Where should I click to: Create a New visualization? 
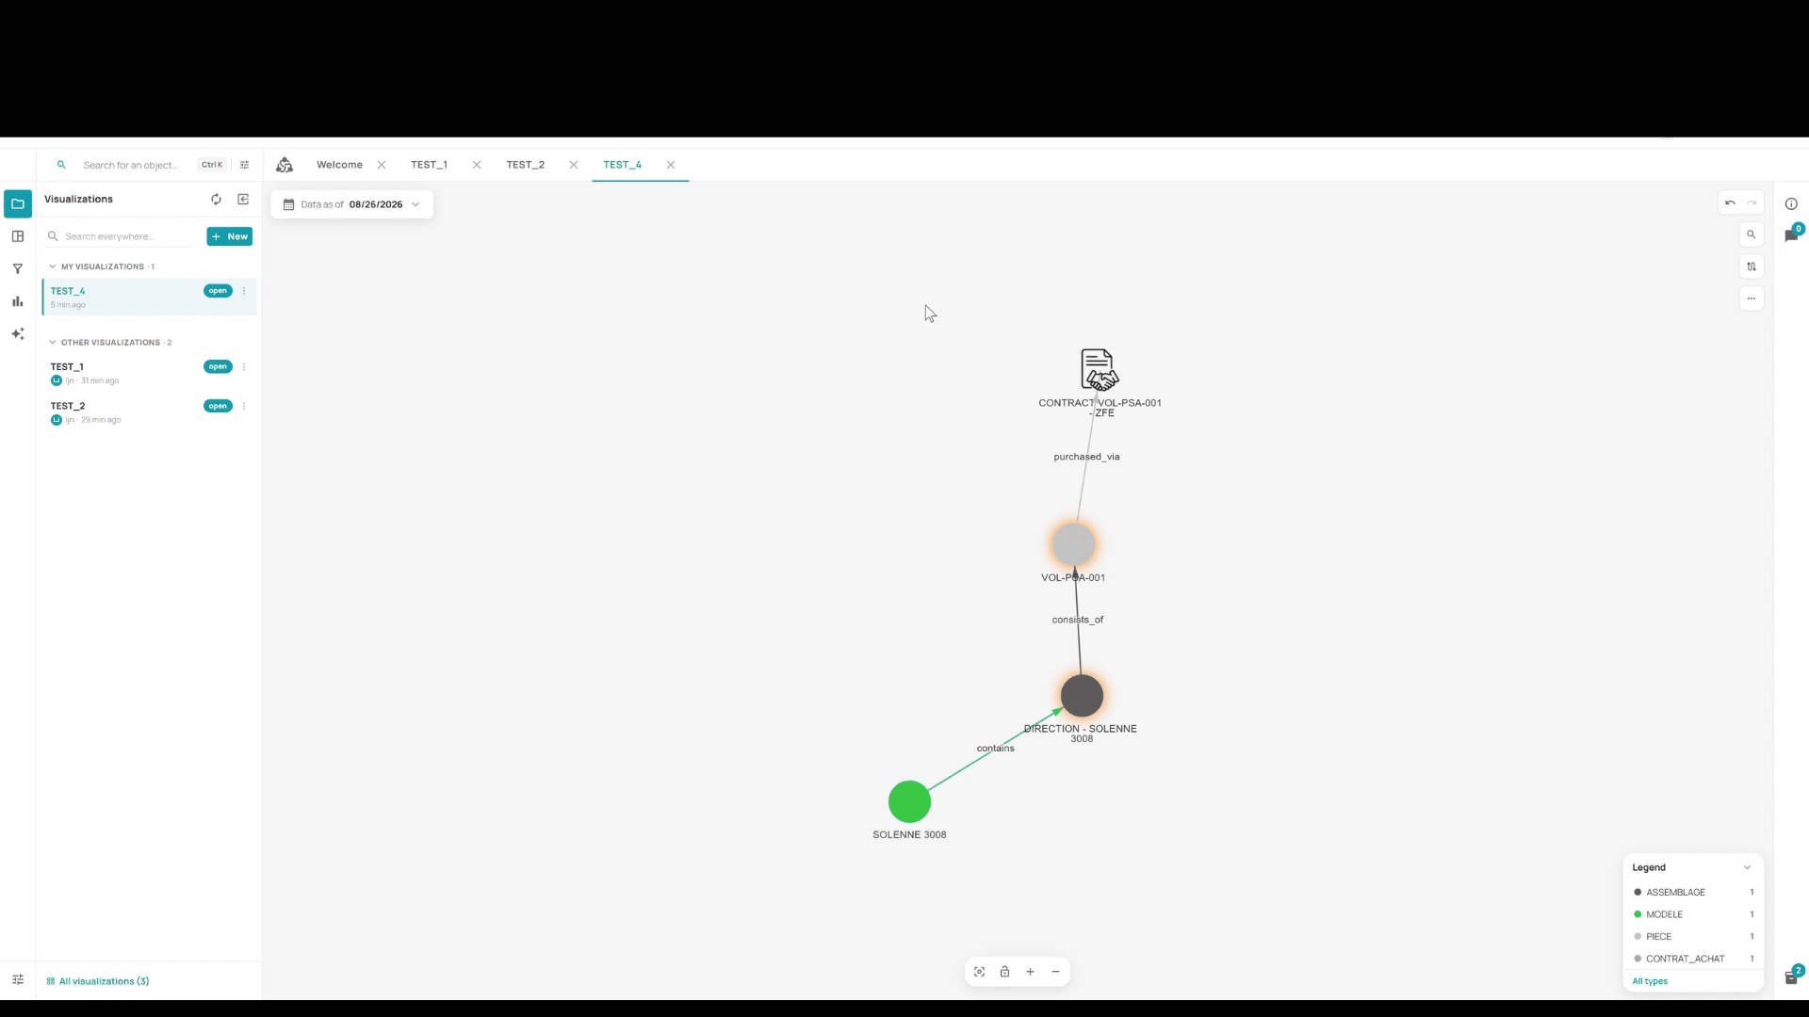coord(230,236)
